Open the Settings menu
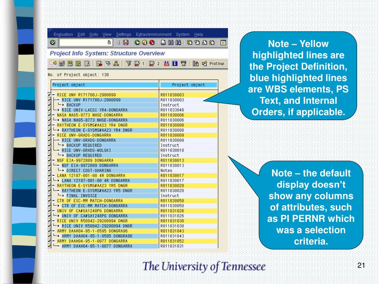Screen dimensions: 379x284 pyautogui.click(x=124, y=34)
